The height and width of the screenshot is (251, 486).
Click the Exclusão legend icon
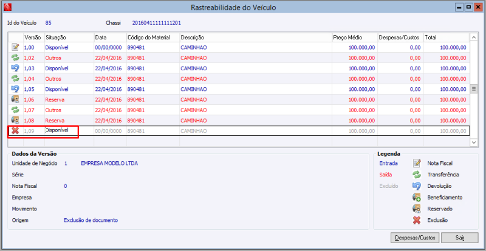pos(417,220)
